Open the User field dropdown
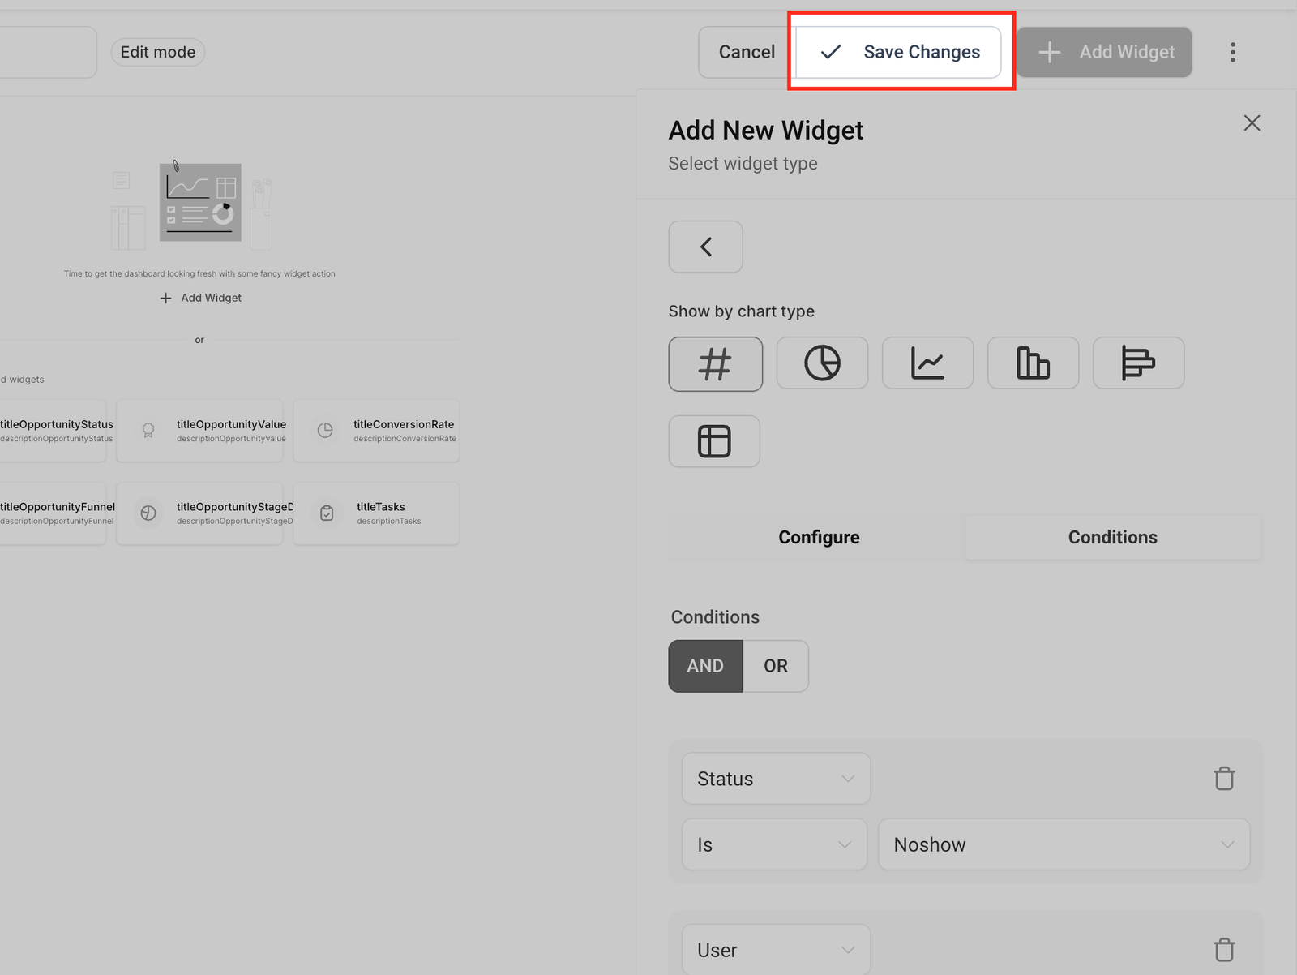 (x=776, y=950)
